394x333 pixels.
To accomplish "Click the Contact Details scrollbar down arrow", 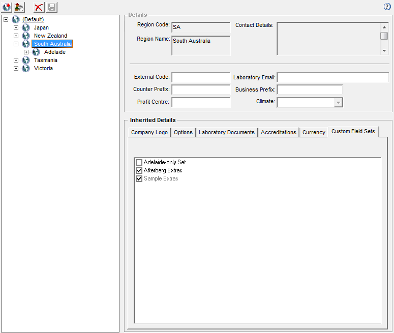I will (384, 50).
